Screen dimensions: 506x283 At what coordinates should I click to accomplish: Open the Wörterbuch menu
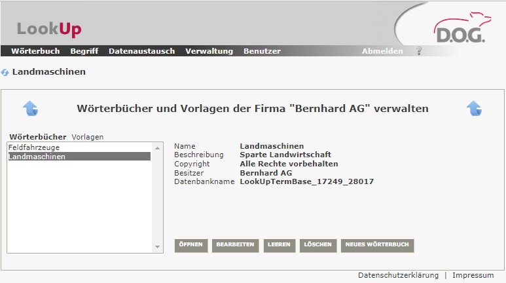click(35, 51)
